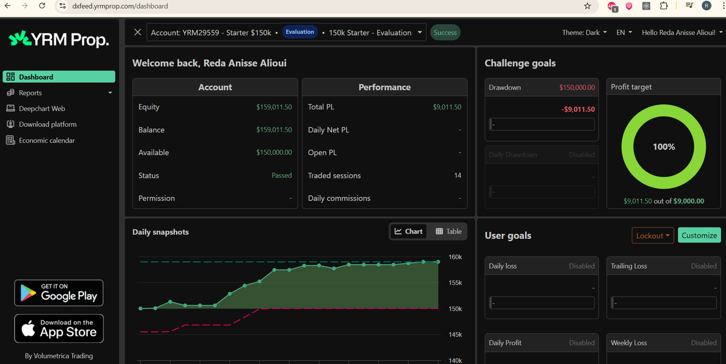Switch Daily snapshots to Chart view
This screenshot has height=364, width=726.
pos(408,231)
